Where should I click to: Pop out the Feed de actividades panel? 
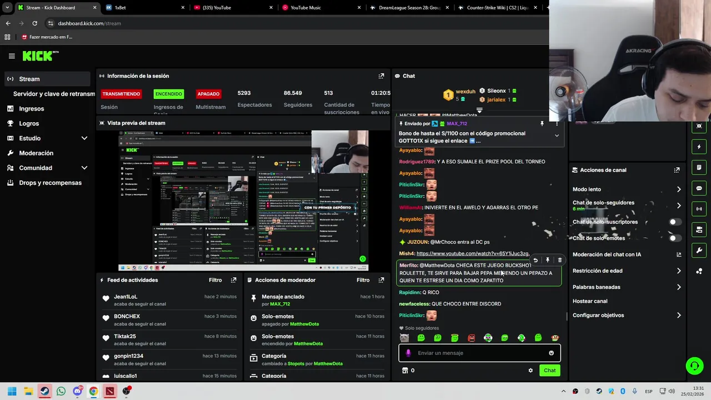[x=233, y=280]
